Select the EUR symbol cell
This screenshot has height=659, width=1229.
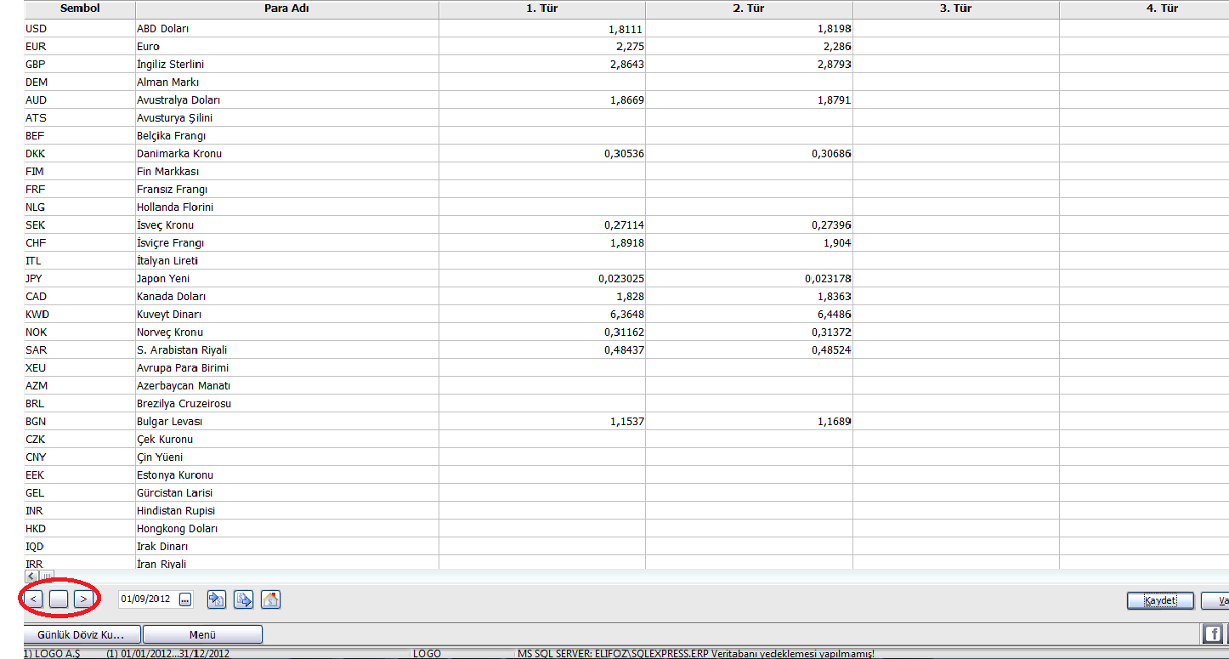click(x=80, y=46)
